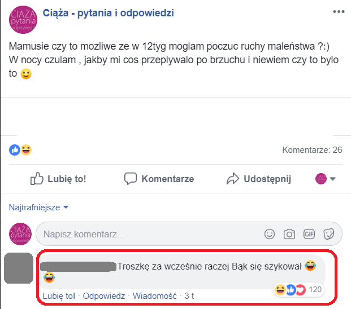Image resolution: width=351 pixels, height=309 pixels.
Task: Like the post with Lubię to! button
Action: 58,179
